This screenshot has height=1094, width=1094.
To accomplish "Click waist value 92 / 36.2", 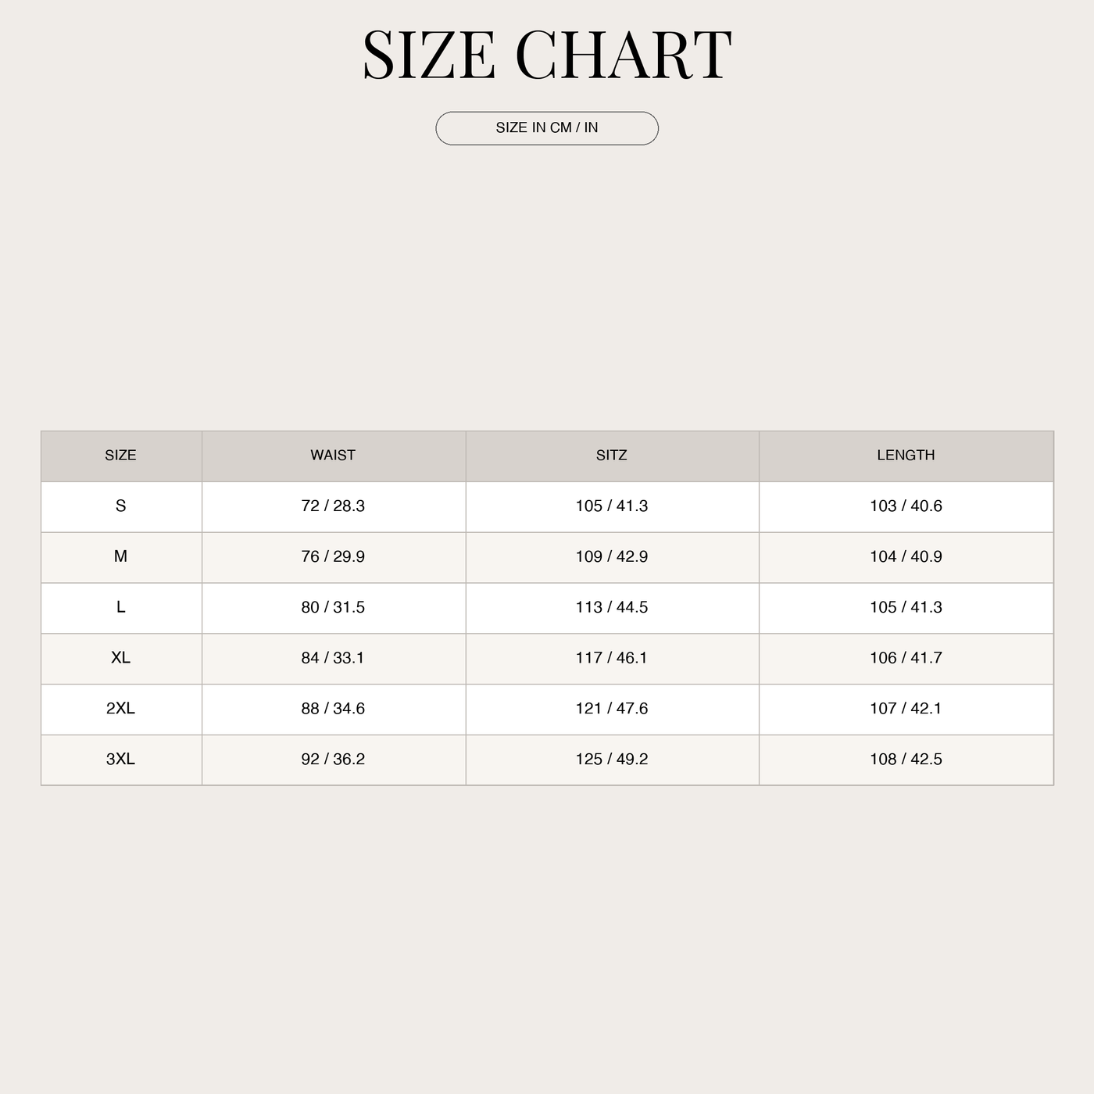I will (x=333, y=760).
